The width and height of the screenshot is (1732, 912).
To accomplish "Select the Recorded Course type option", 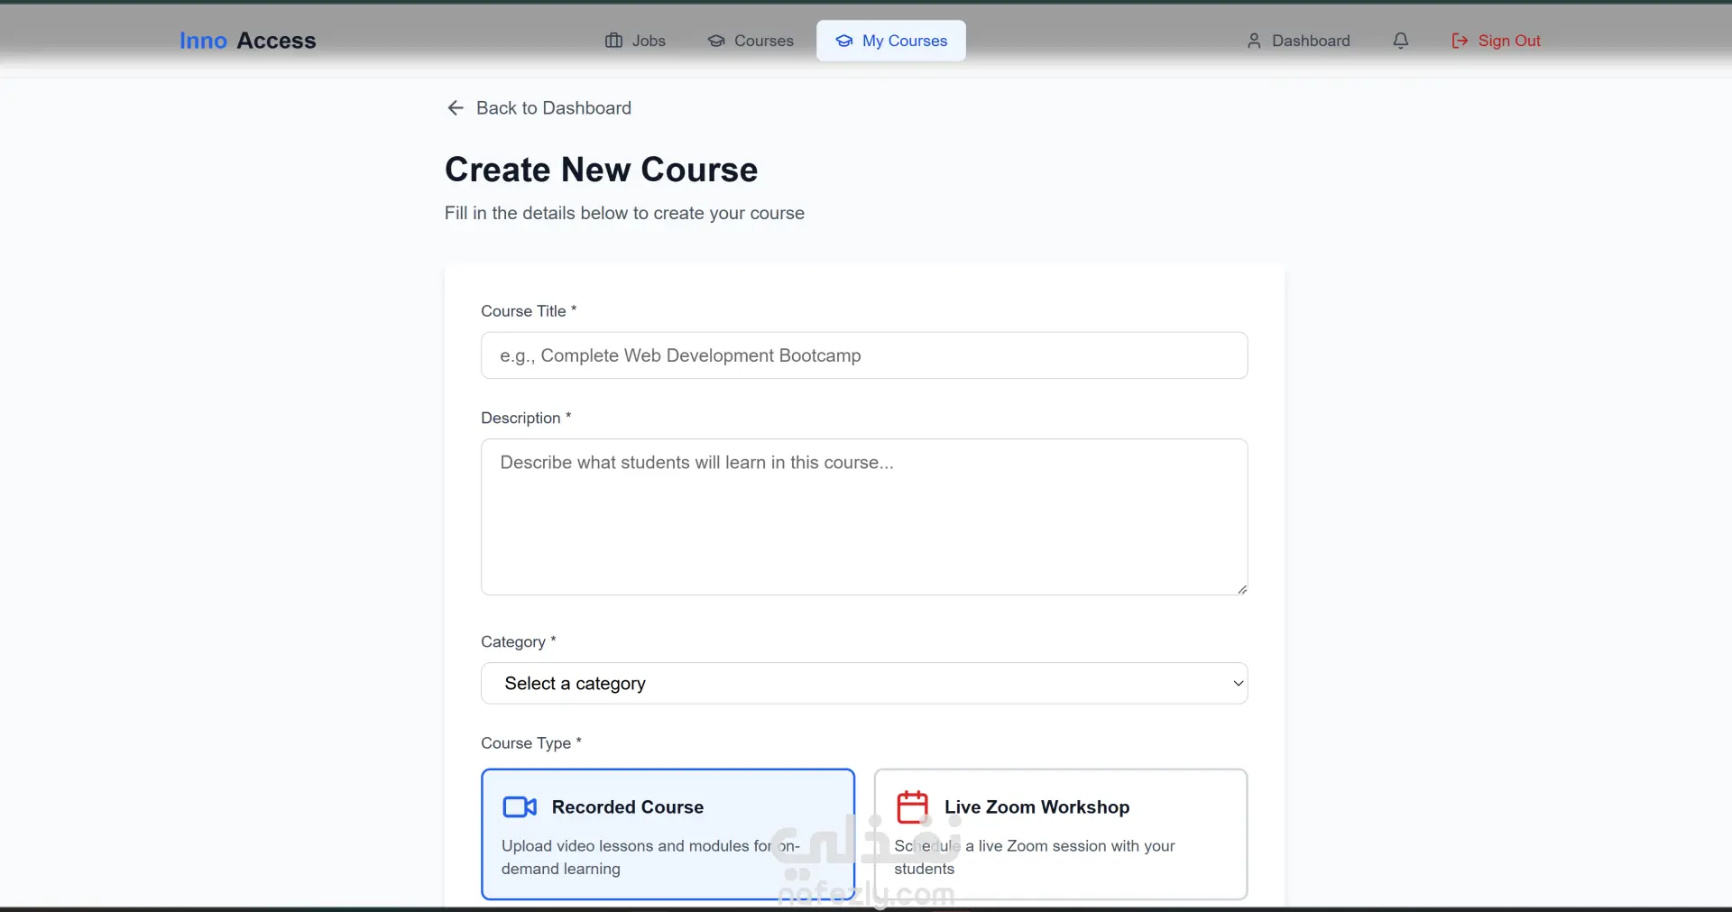I will point(668,834).
